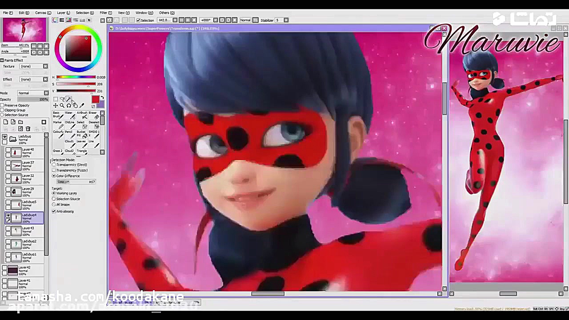
Task: Open the Canvas menu
Action: tap(43, 12)
